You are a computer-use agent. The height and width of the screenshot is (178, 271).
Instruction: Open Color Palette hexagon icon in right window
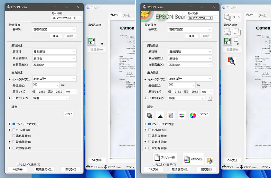tap(192, 115)
